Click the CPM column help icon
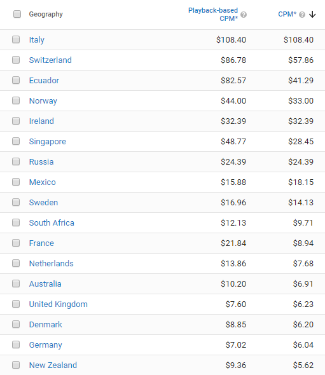This screenshot has width=325, height=375. [302, 15]
